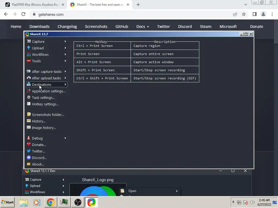Click the Twitter bird icon
The image size is (278, 208).
tap(29, 151)
